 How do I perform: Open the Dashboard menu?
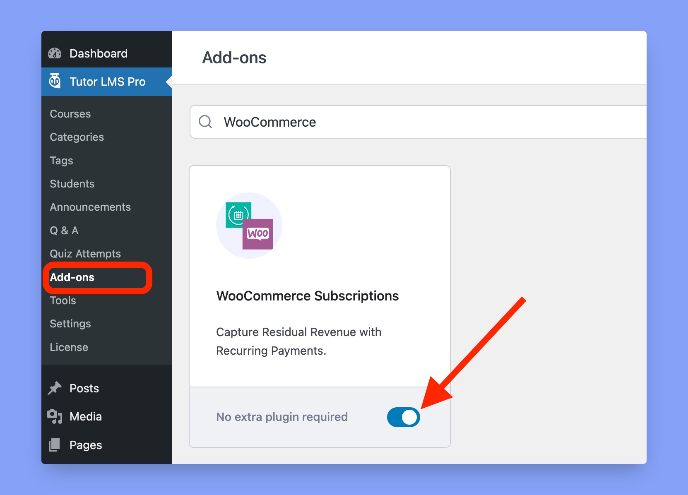[x=107, y=53]
